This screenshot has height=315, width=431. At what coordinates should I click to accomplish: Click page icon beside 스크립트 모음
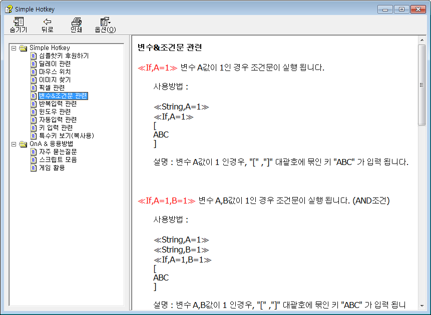coord(34,160)
